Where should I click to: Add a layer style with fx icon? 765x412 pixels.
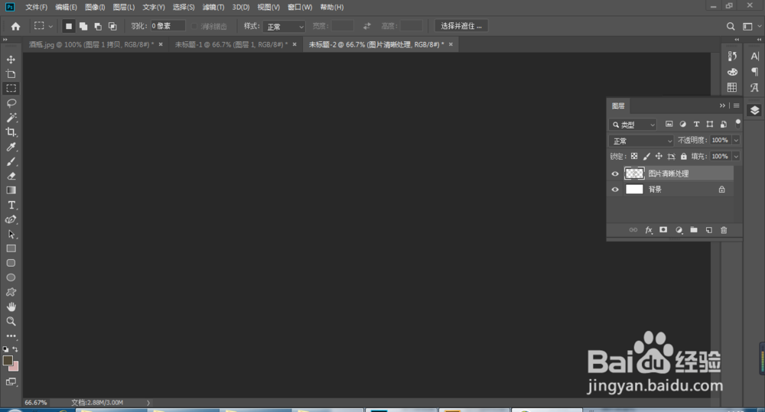click(x=649, y=230)
